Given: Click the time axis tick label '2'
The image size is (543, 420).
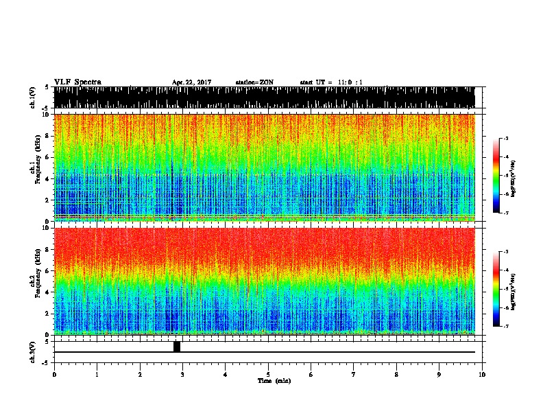Looking at the screenshot, I should pos(140,375).
